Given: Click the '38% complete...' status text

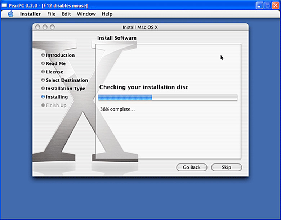Looking at the screenshot, I should [117, 109].
